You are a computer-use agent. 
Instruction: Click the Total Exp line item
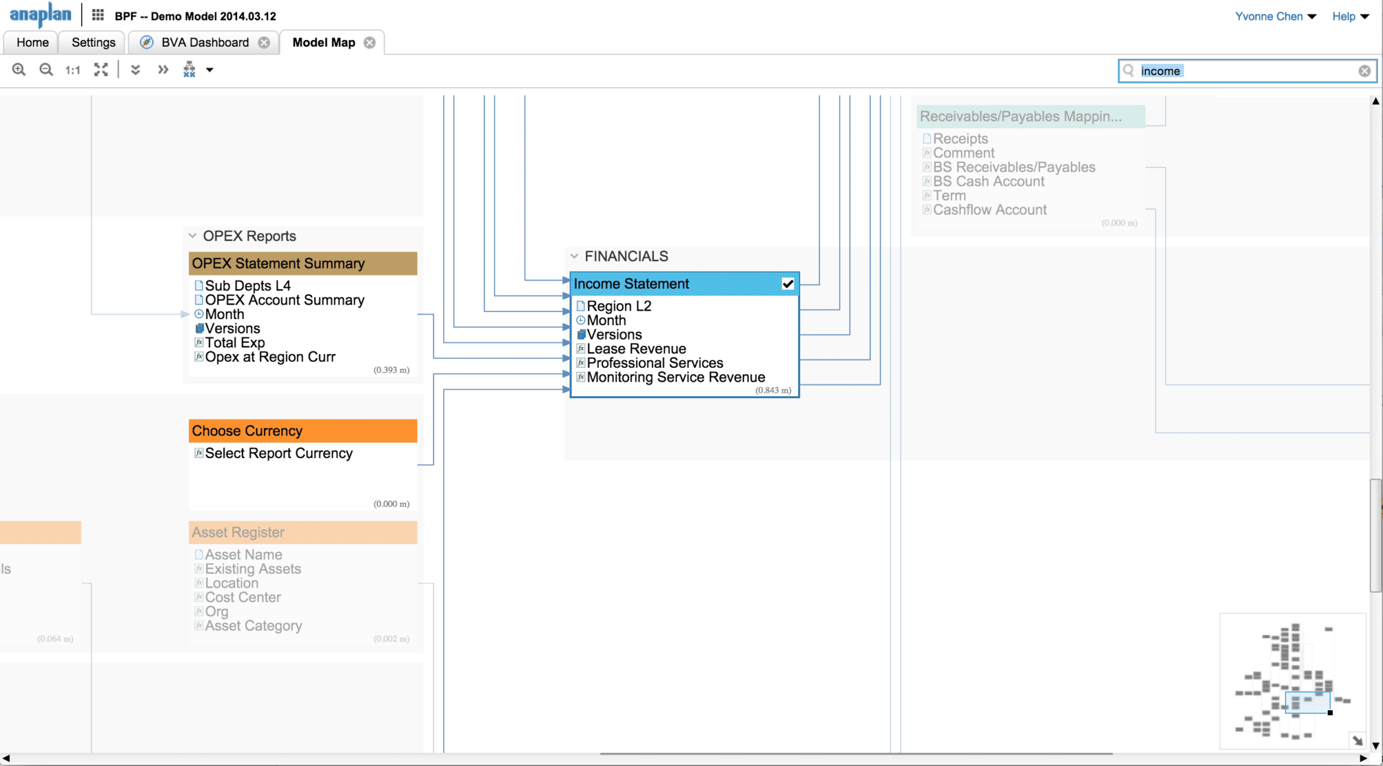pos(234,343)
